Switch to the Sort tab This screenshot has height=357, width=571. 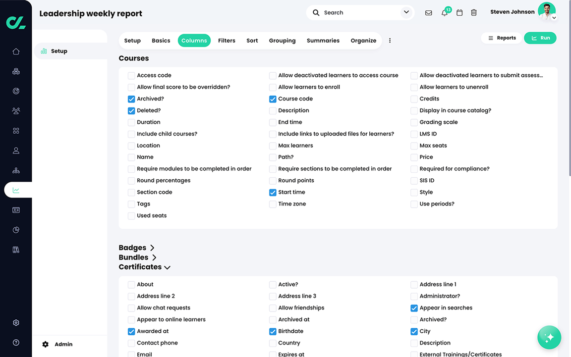tap(252, 41)
